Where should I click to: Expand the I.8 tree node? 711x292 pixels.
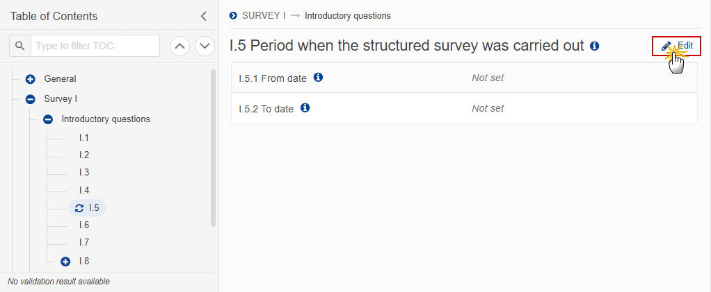(x=65, y=261)
